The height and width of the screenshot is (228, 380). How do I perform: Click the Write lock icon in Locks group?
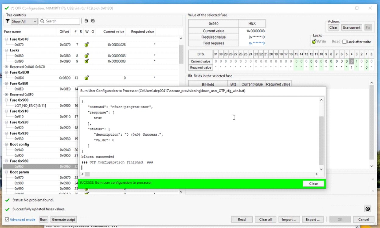[x=314, y=42]
